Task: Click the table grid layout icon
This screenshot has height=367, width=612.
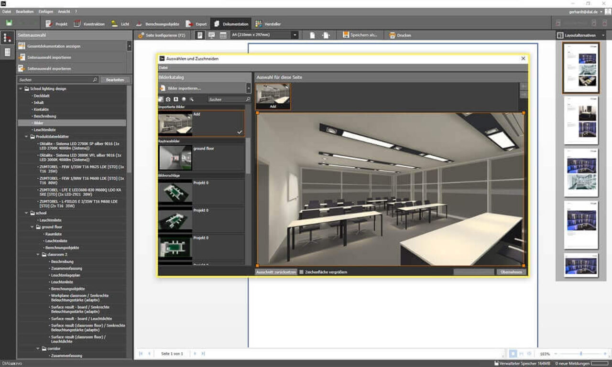Action: click(x=223, y=35)
